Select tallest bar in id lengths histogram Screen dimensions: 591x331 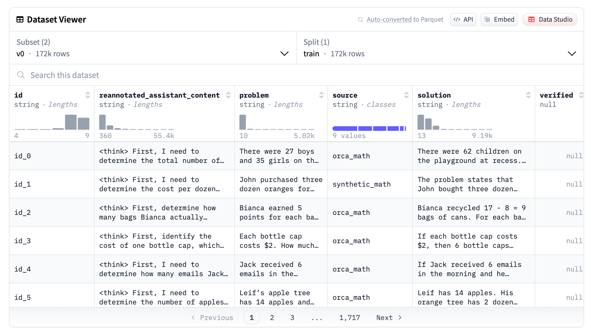pyautogui.click(x=71, y=122)
